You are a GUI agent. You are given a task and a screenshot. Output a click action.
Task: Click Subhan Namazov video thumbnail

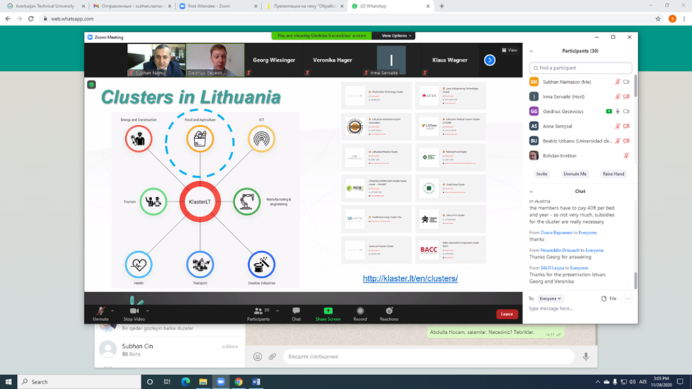156,60
